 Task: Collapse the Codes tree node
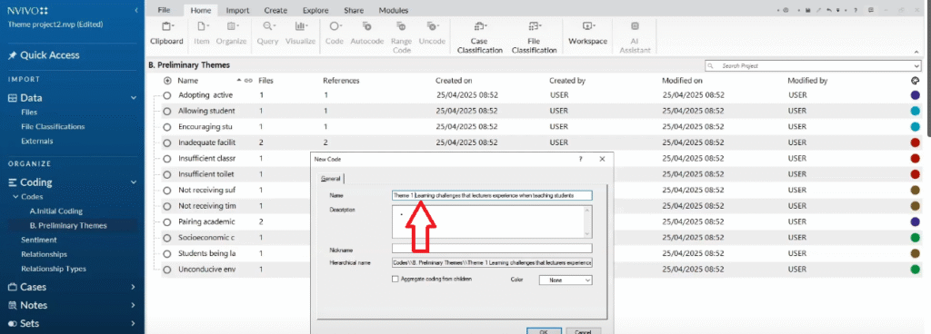(x=16, y=197)
